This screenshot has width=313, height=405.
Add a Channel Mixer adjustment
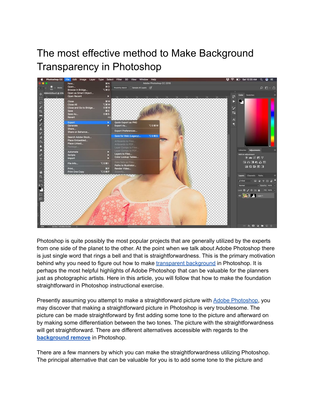[x=260, y=162]
